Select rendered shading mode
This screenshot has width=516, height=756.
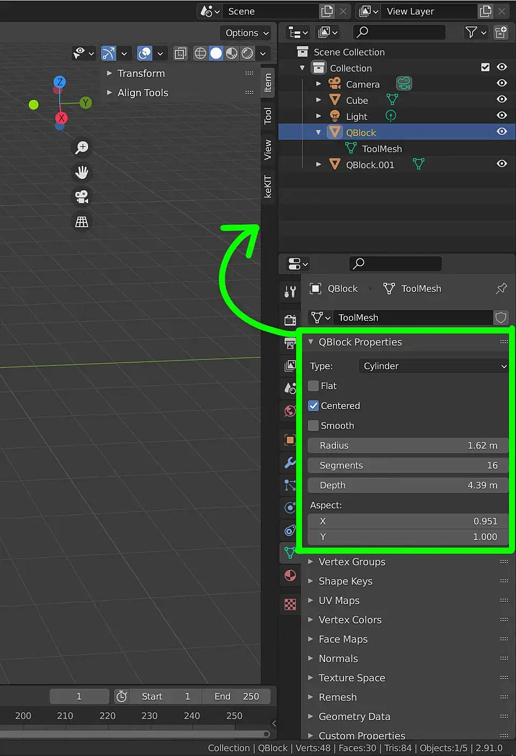(x=247, y=53)
